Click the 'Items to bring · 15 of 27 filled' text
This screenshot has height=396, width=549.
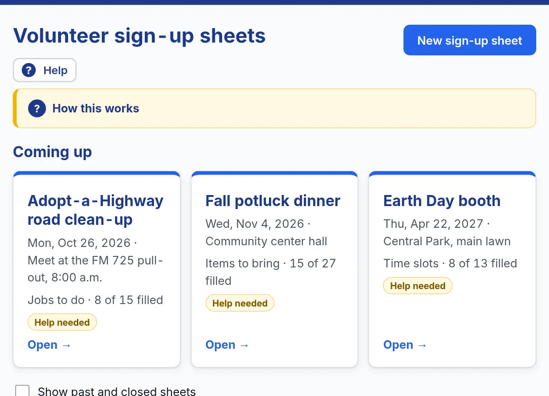click(x=271, y=272)
